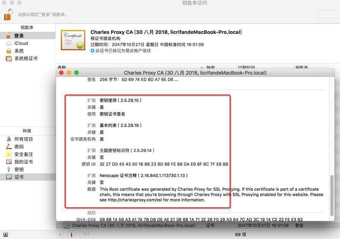
Task: Click the "钥匙串" sidebar section header
Action: point(27,27)
